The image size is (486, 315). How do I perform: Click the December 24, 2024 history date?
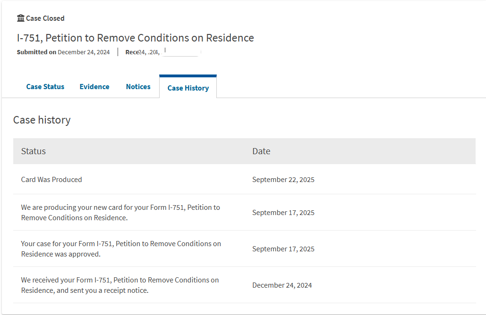282,285
